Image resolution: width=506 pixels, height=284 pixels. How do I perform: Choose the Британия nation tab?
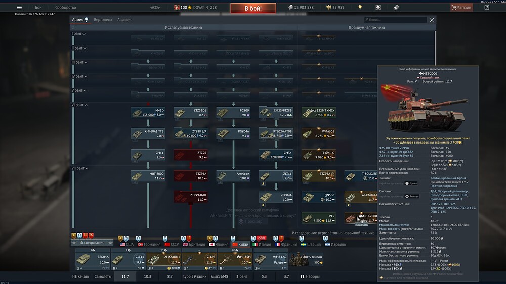(194, 244)
